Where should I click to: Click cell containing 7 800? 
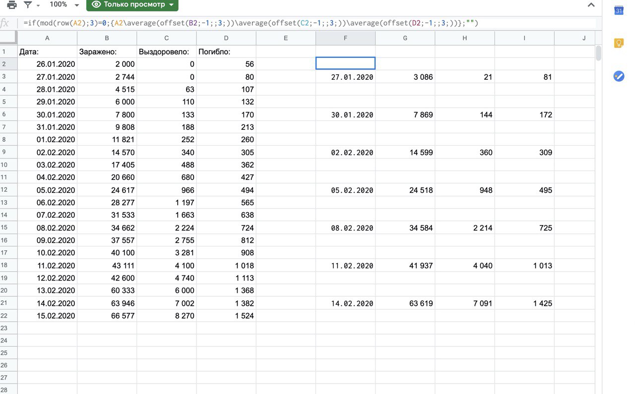[x=107, y=114]
